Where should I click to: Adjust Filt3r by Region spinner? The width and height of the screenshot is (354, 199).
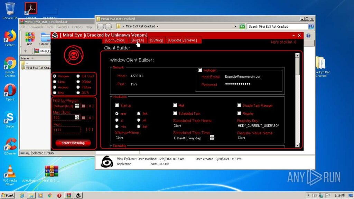point(77,106)
